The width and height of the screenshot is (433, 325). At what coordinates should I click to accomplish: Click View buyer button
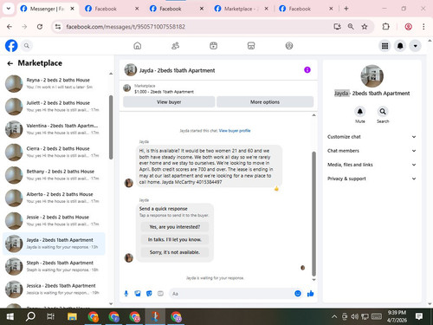(169, 102)
